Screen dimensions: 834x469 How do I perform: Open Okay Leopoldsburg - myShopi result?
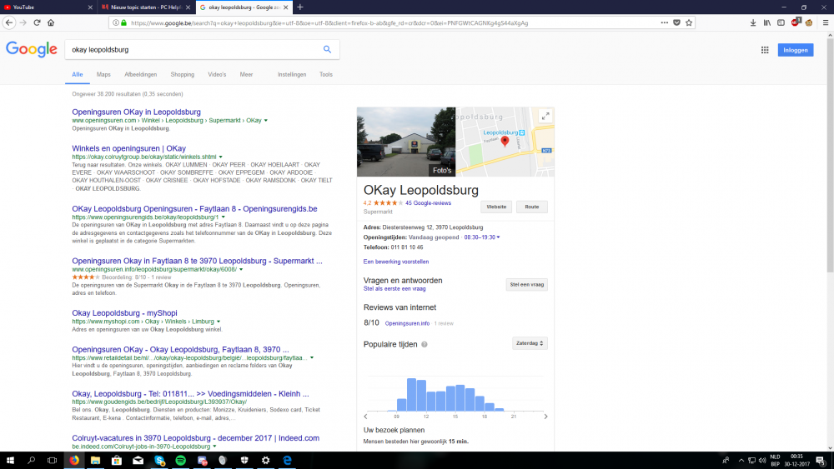[x=124, y=313]
